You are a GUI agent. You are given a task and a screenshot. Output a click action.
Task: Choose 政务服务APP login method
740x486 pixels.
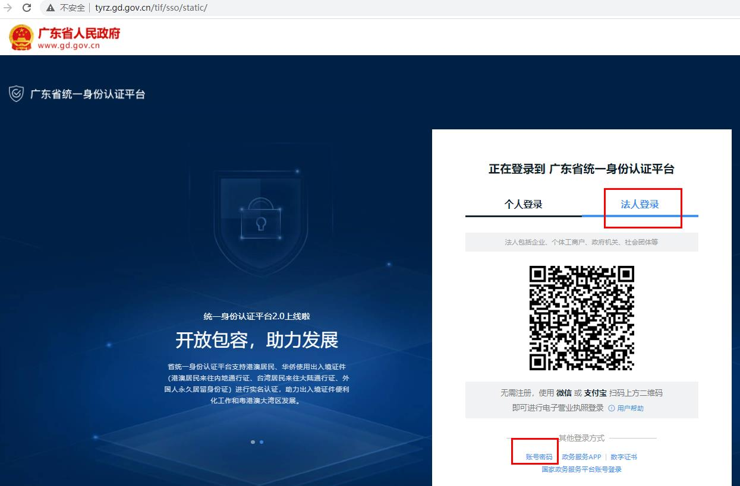click(x=581, y=457)
